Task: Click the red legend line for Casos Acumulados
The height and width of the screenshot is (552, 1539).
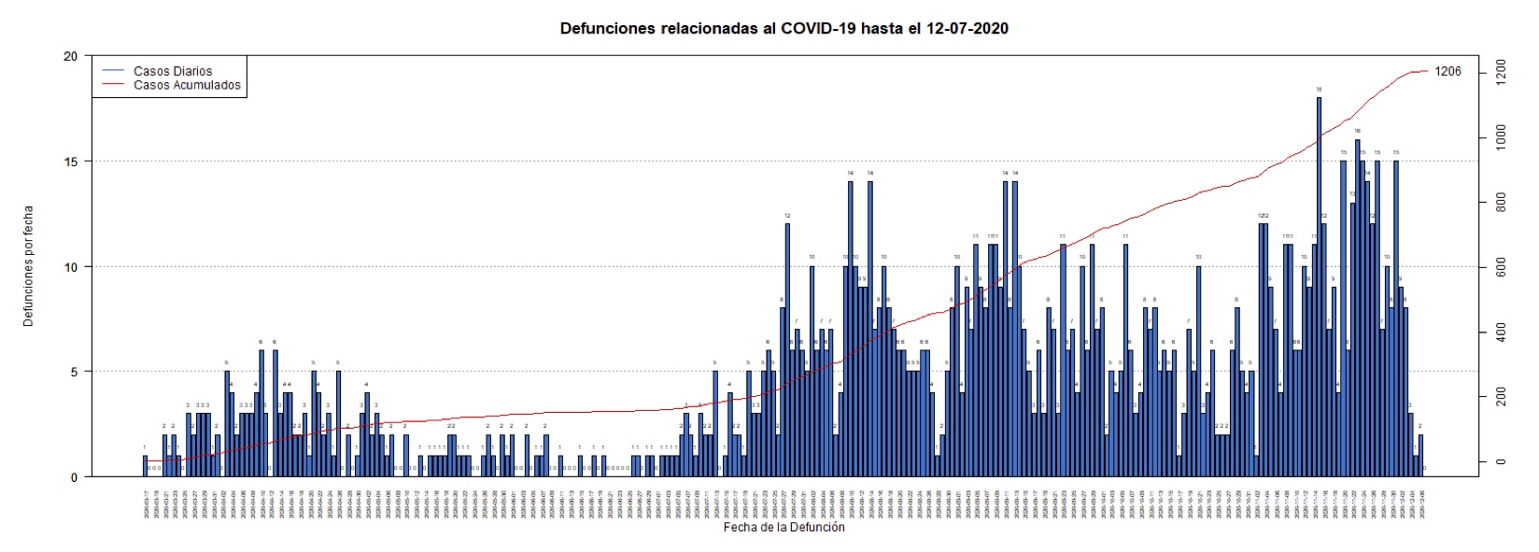Action: tap(113, 85)
